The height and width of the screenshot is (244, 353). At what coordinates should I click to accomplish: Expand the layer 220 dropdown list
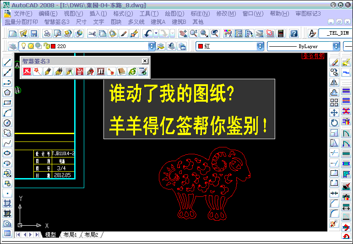coord(152,46)
